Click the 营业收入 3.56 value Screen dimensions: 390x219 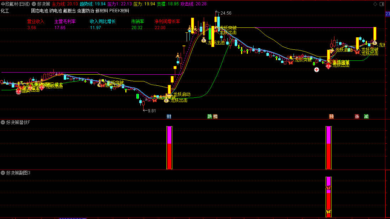(x=32, y=28)
